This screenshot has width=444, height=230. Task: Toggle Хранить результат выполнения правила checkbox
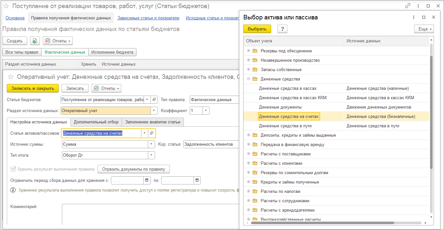click(x=13, y=169)
